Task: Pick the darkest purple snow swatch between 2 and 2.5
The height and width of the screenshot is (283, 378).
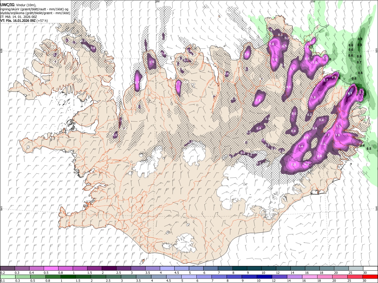Action: (109, 268)
